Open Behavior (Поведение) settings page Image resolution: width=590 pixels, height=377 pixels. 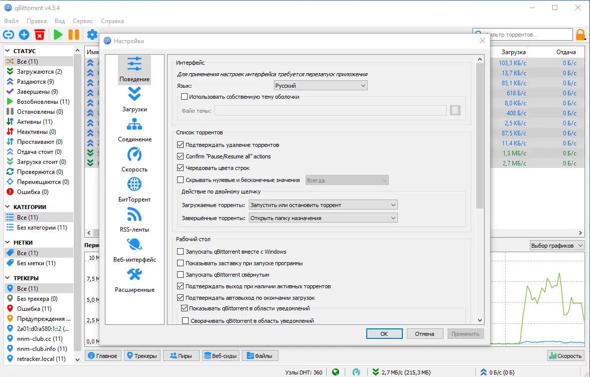point(134,70)
